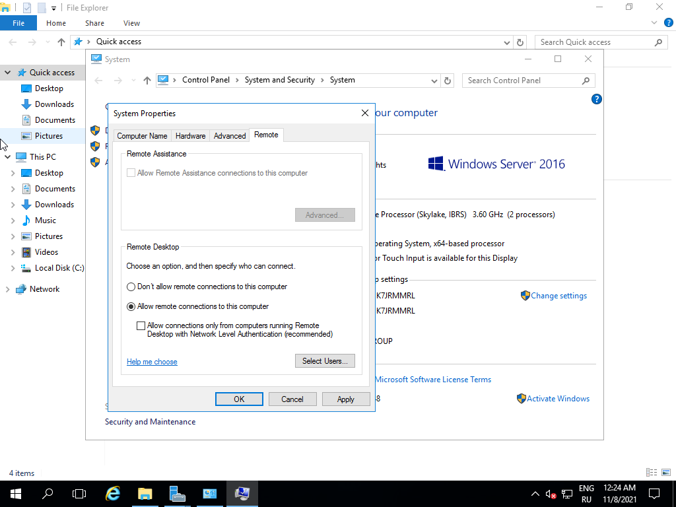Click the Change settings link
This screenshot has height=507, width=676.
[558, 296]
